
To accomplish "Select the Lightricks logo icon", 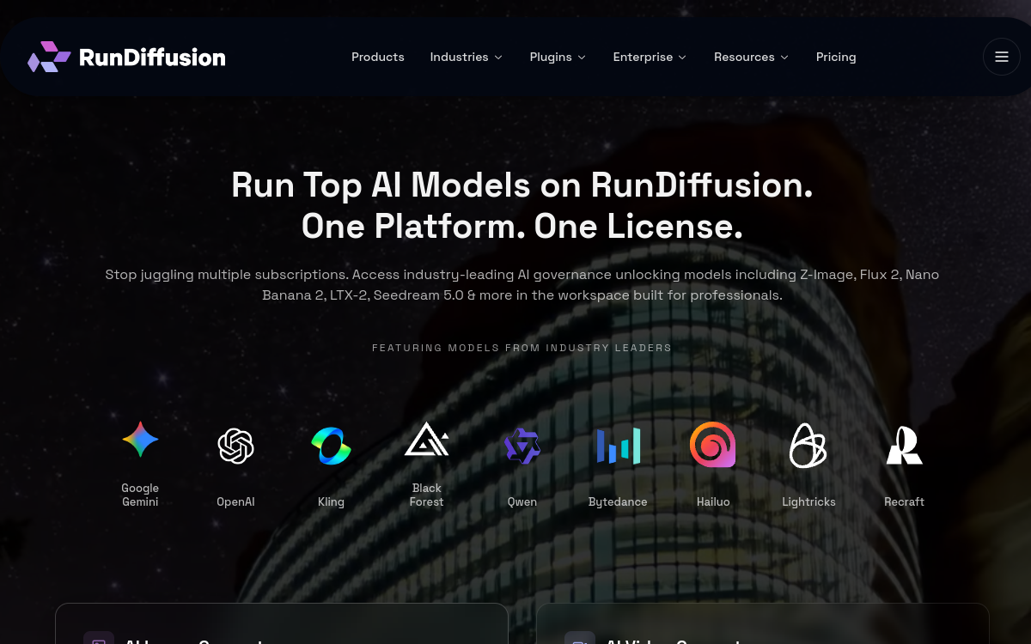I will [808, 446].
